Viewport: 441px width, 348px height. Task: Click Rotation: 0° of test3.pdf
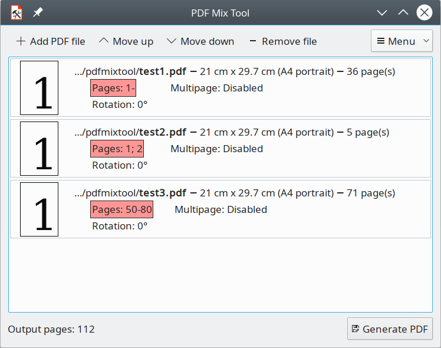[120, 226]
